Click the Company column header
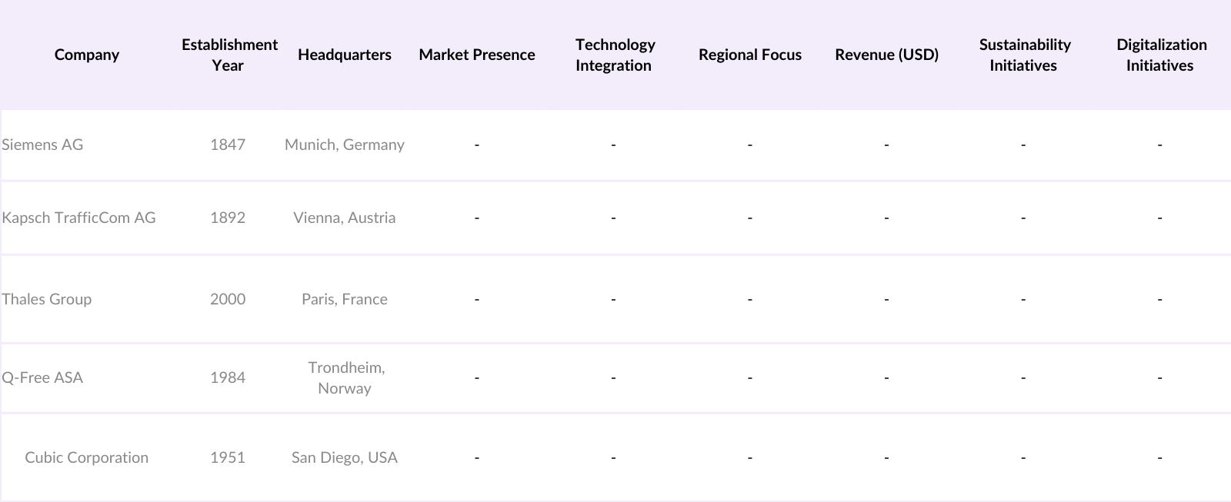Viewport: 1231px width, 502px height. click(x=87, y=55)
